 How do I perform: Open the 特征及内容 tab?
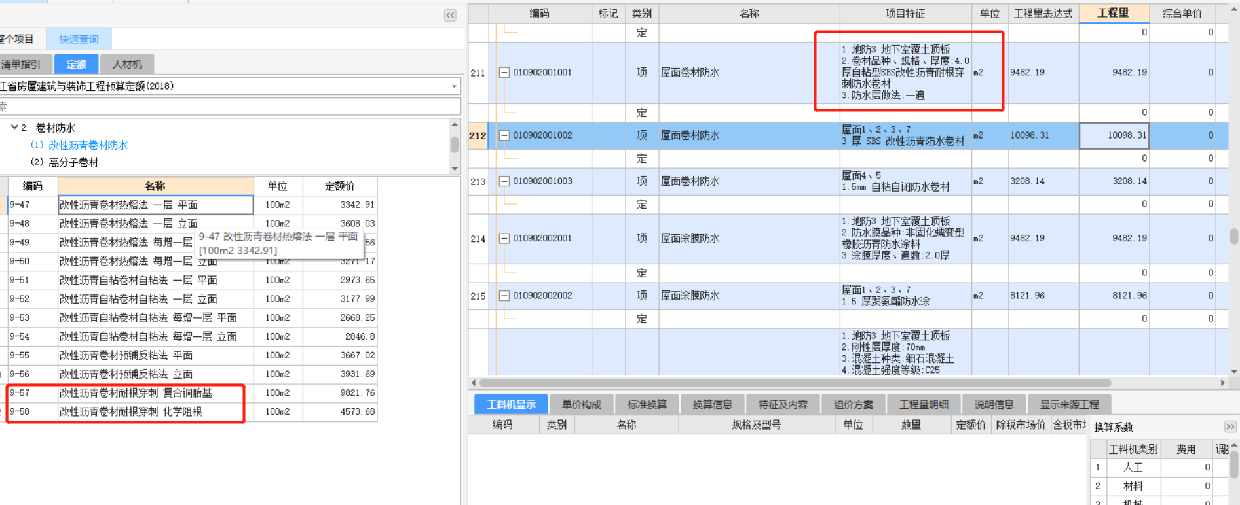[783, 404]
